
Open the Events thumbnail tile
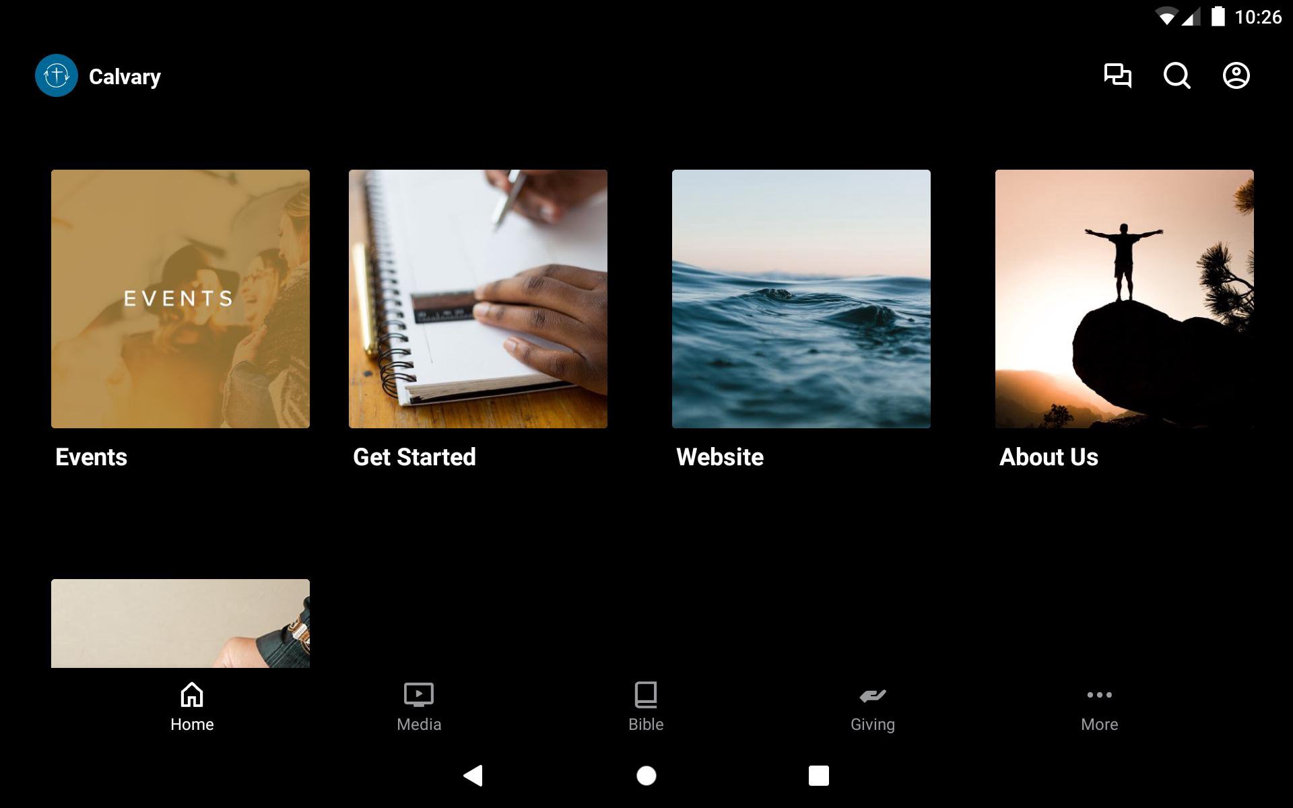(x=180, y=299)
